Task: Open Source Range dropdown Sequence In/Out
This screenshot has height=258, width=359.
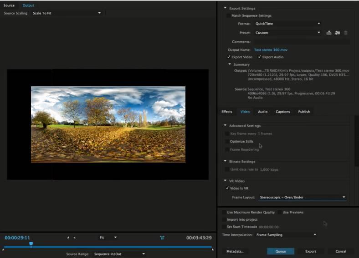Action: tap(119, 254)
